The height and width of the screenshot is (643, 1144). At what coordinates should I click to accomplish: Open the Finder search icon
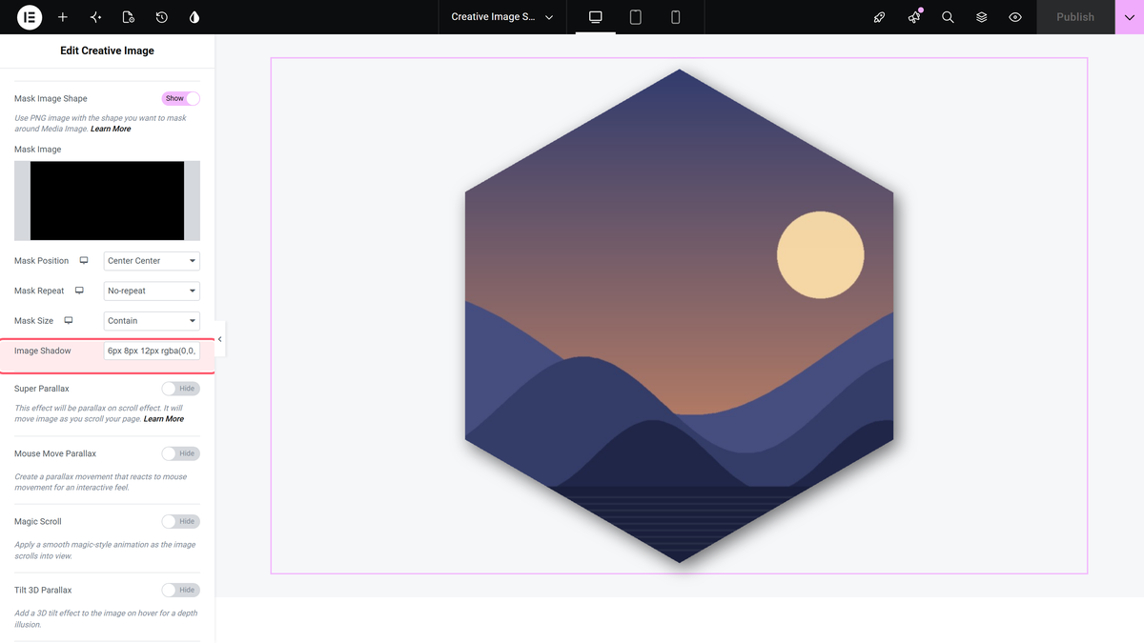point(948,17)
